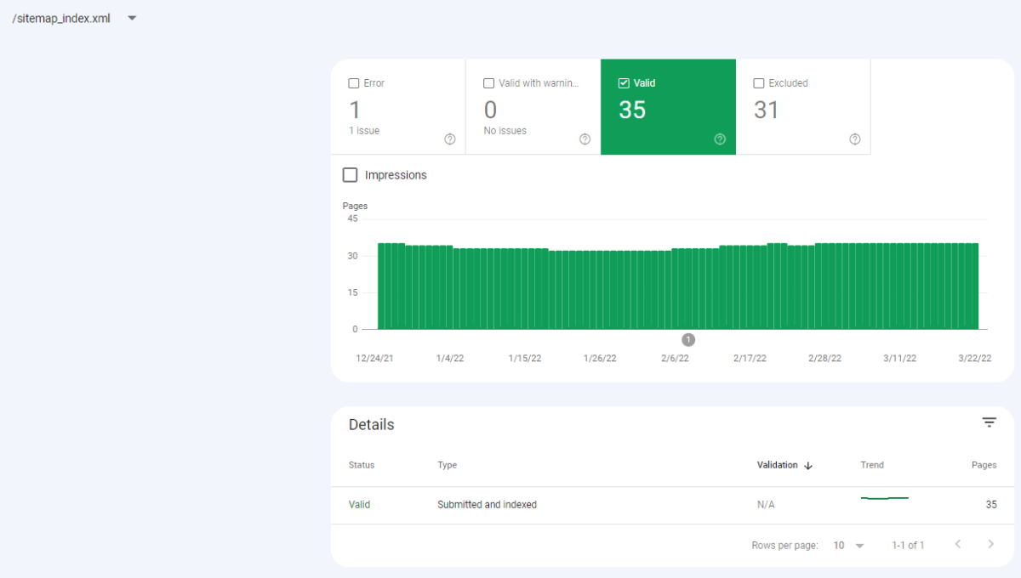Click the 2/28/22 date axis label
Screen dimensions: 1021x578
pos(824,359)
